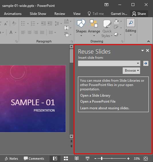
Task: Fit slide to current window
Action: (x=146, y=159)
